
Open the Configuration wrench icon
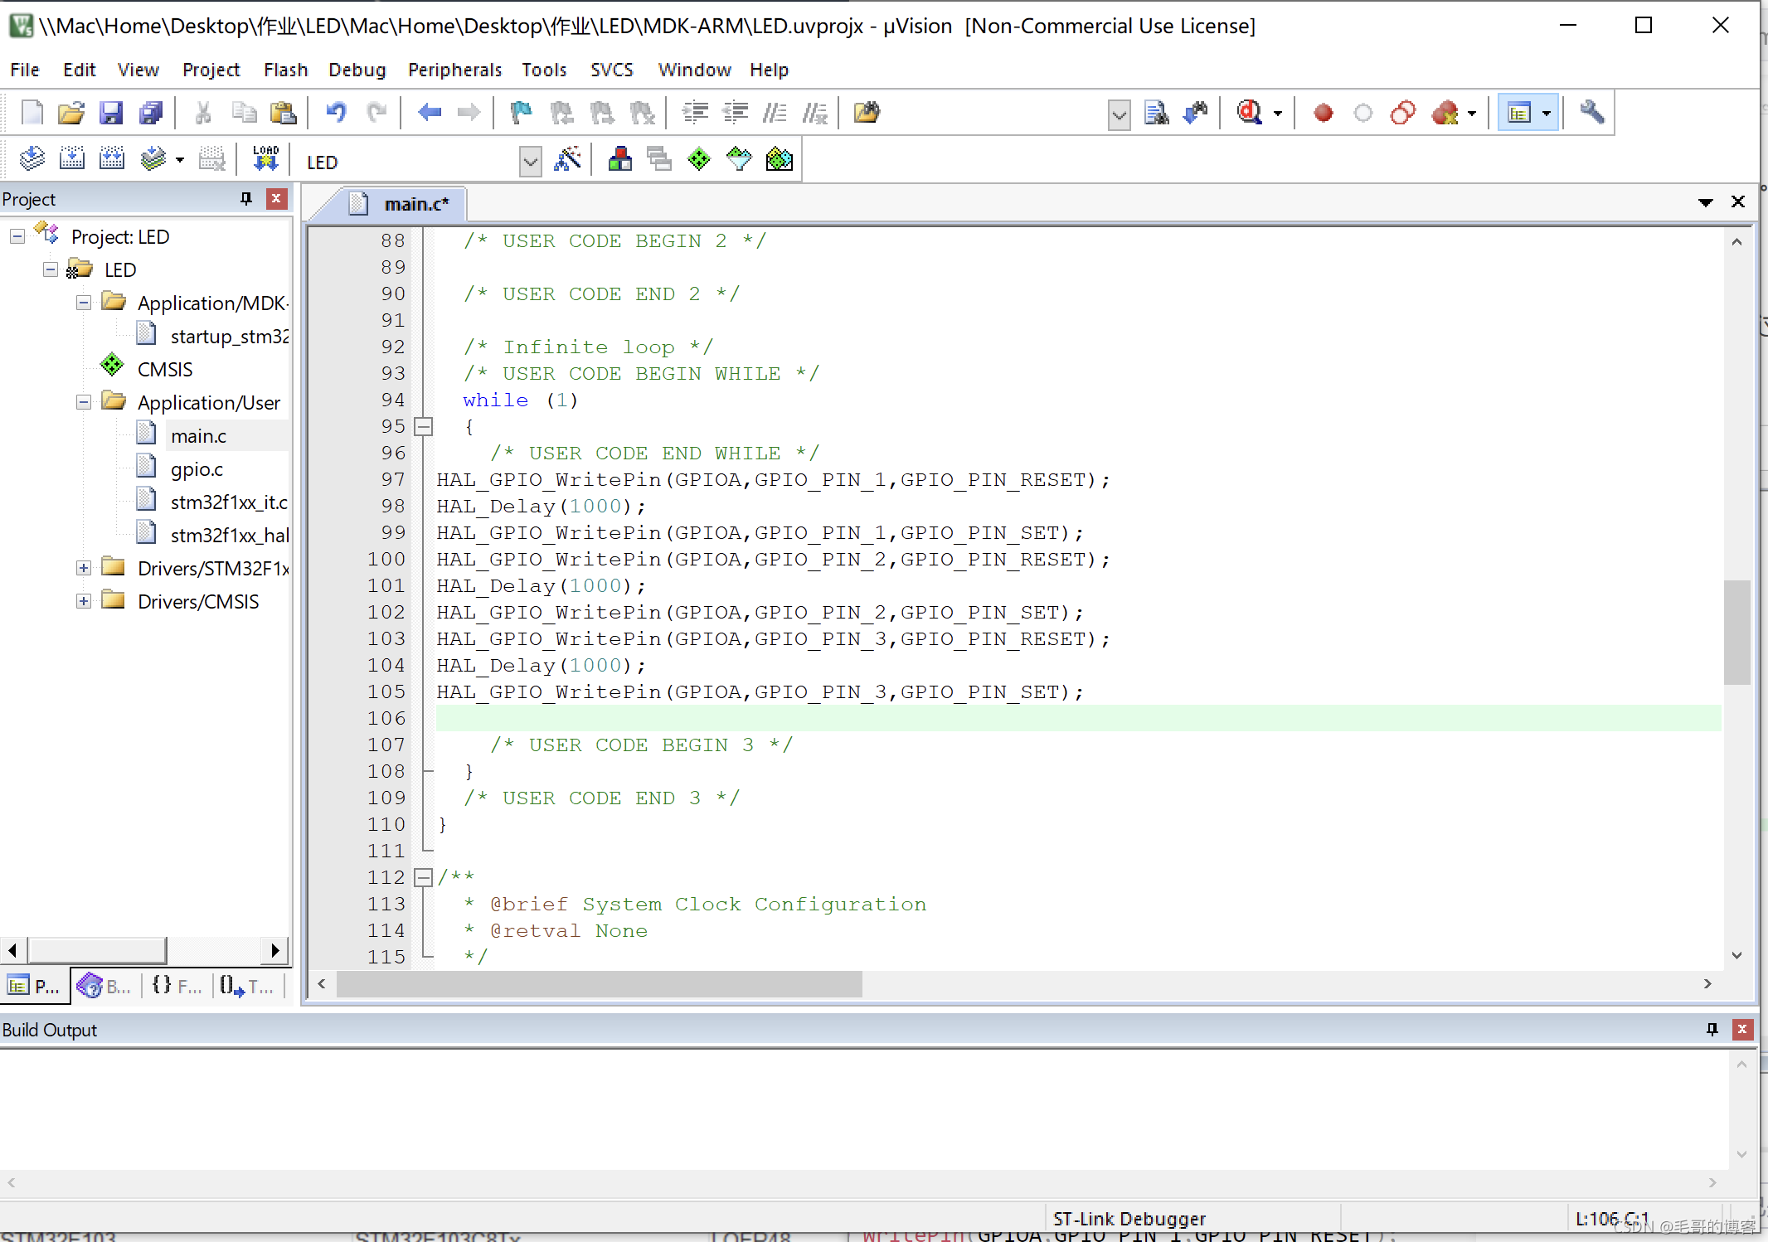coord(1591,113)
